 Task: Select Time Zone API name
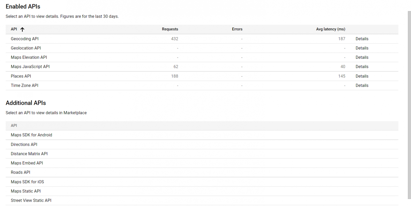point(25,85)
